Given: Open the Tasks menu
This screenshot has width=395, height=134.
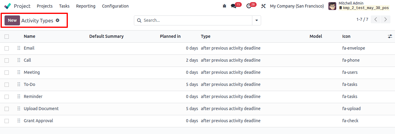Looking at the screenshot, I should pyautogui.click(x=64, y=6).
